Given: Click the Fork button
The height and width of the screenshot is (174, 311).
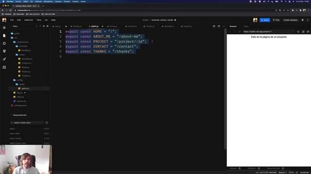Looking at the screenshot, I should 276,20.
